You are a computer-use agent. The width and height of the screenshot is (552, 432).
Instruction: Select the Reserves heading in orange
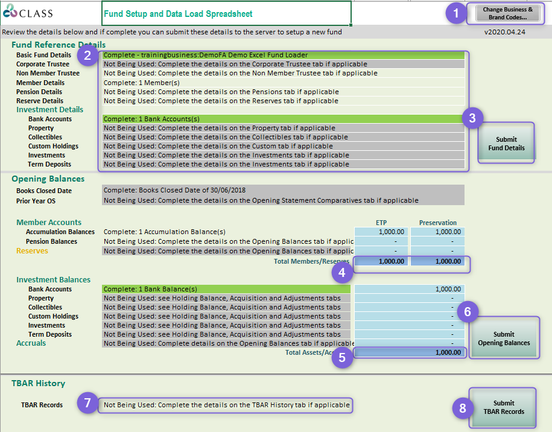(32, 250)
